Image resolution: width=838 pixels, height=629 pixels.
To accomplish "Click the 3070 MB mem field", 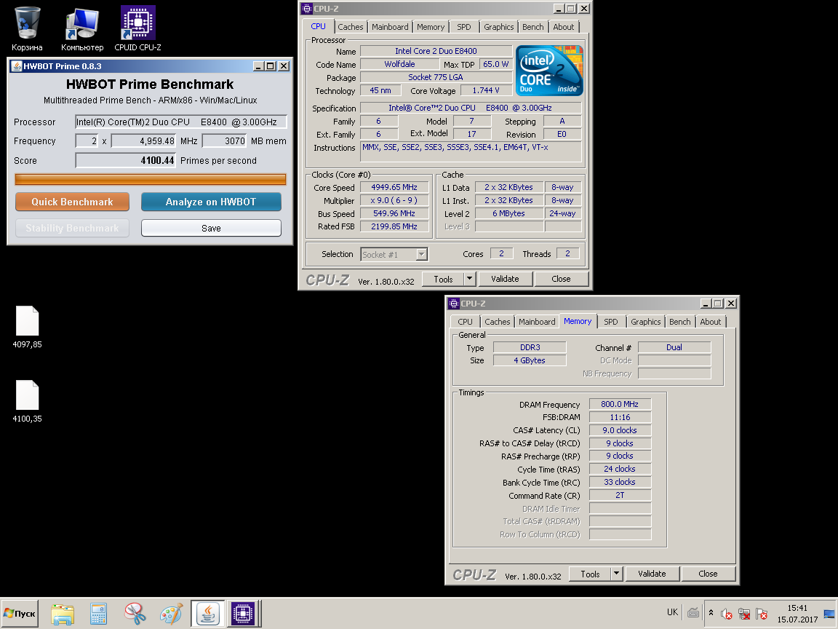I will click(x=225, y=141).
